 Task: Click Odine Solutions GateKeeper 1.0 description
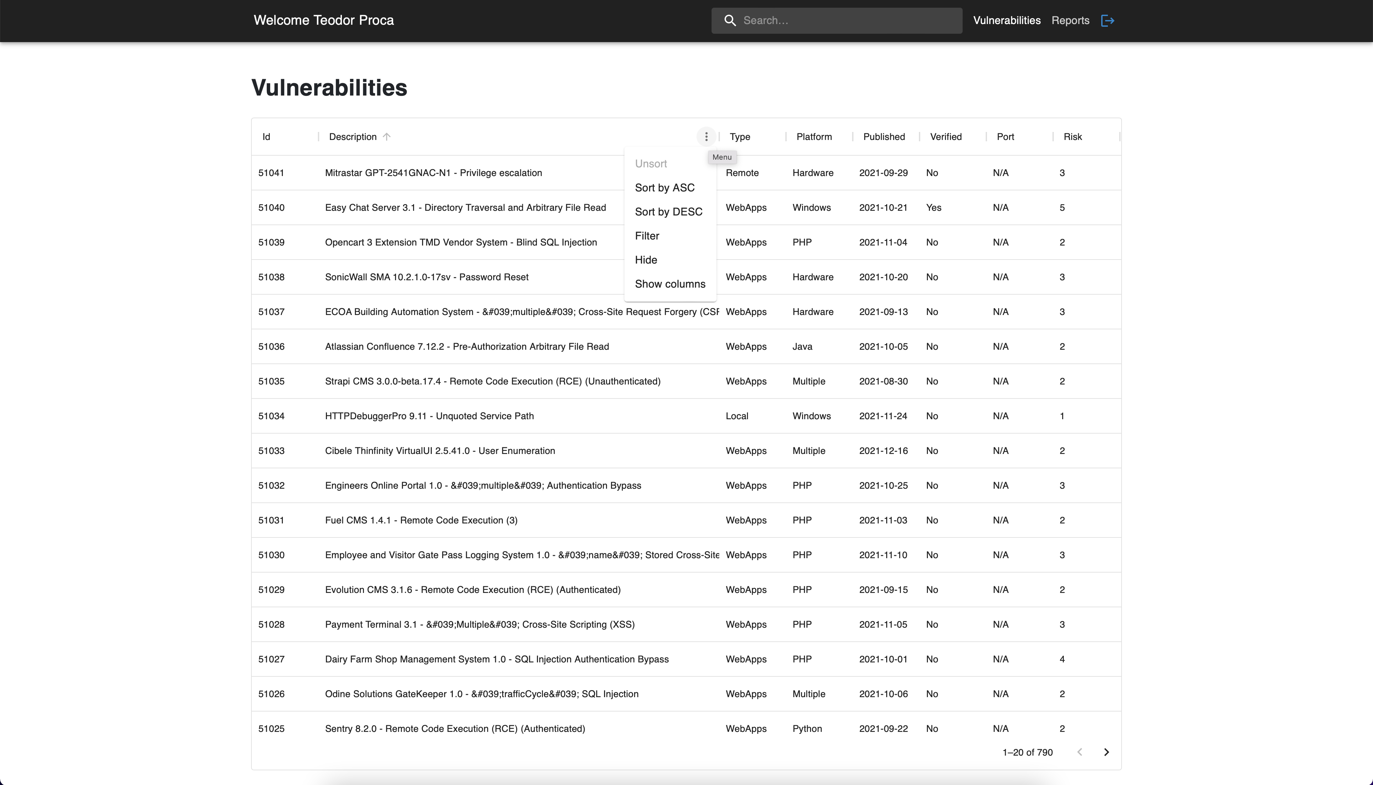[x=481, y=694]
